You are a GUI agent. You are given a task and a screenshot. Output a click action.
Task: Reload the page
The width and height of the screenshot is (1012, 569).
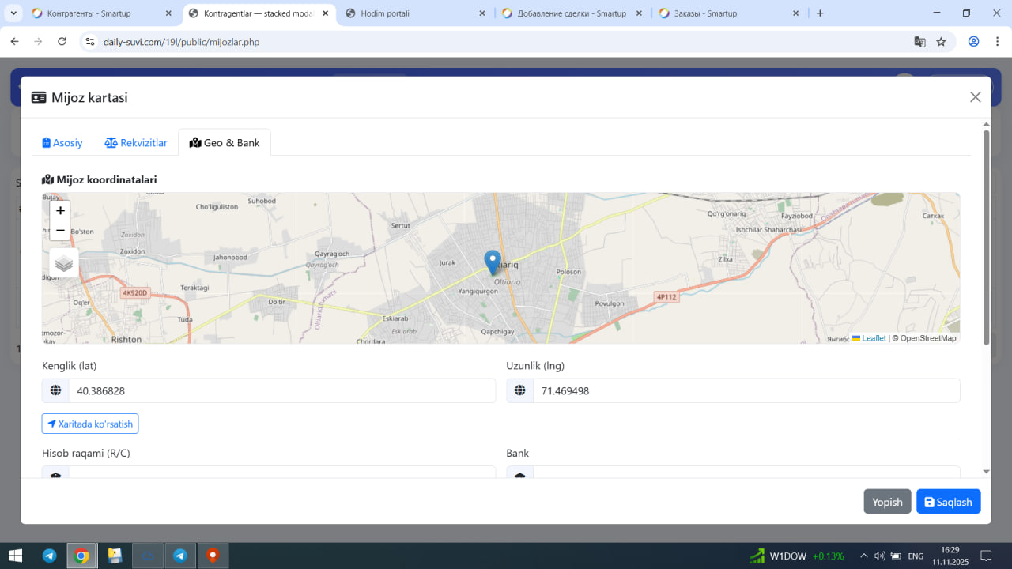62,42
